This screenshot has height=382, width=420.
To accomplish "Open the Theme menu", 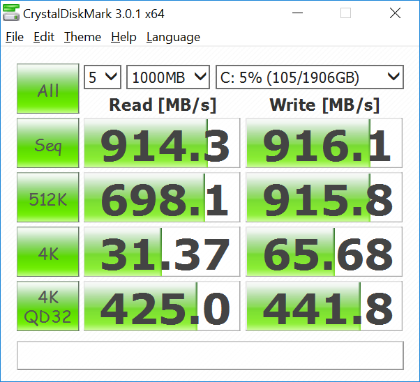I will click(x=82, y=37).
